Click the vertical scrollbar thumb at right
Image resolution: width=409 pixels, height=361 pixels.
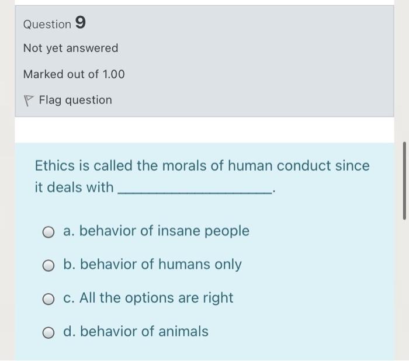[x=403, y=179]
